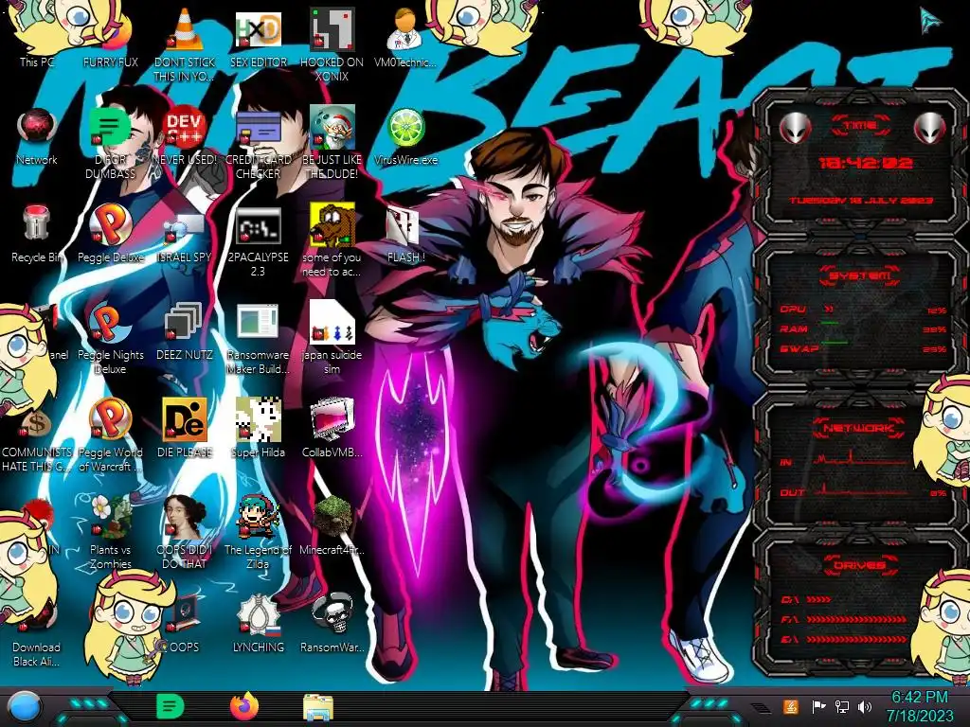Open the DIE PLEASE De icon
The height and width of the screenshot is (727, 970).
click(x=185, y=428)
